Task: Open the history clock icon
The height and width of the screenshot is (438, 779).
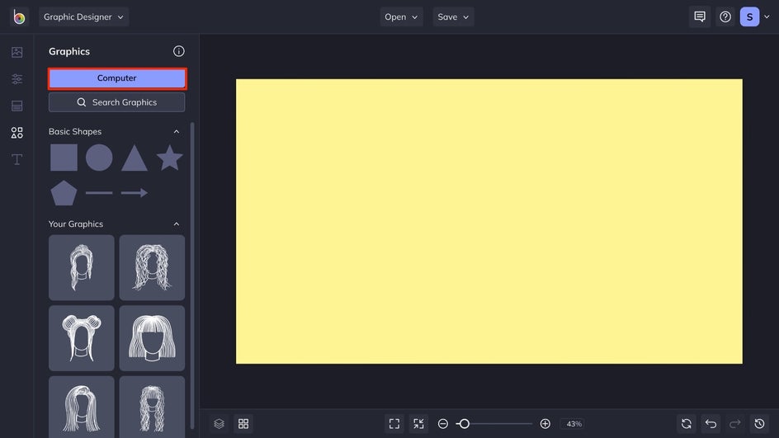Action: click(760, 424)
